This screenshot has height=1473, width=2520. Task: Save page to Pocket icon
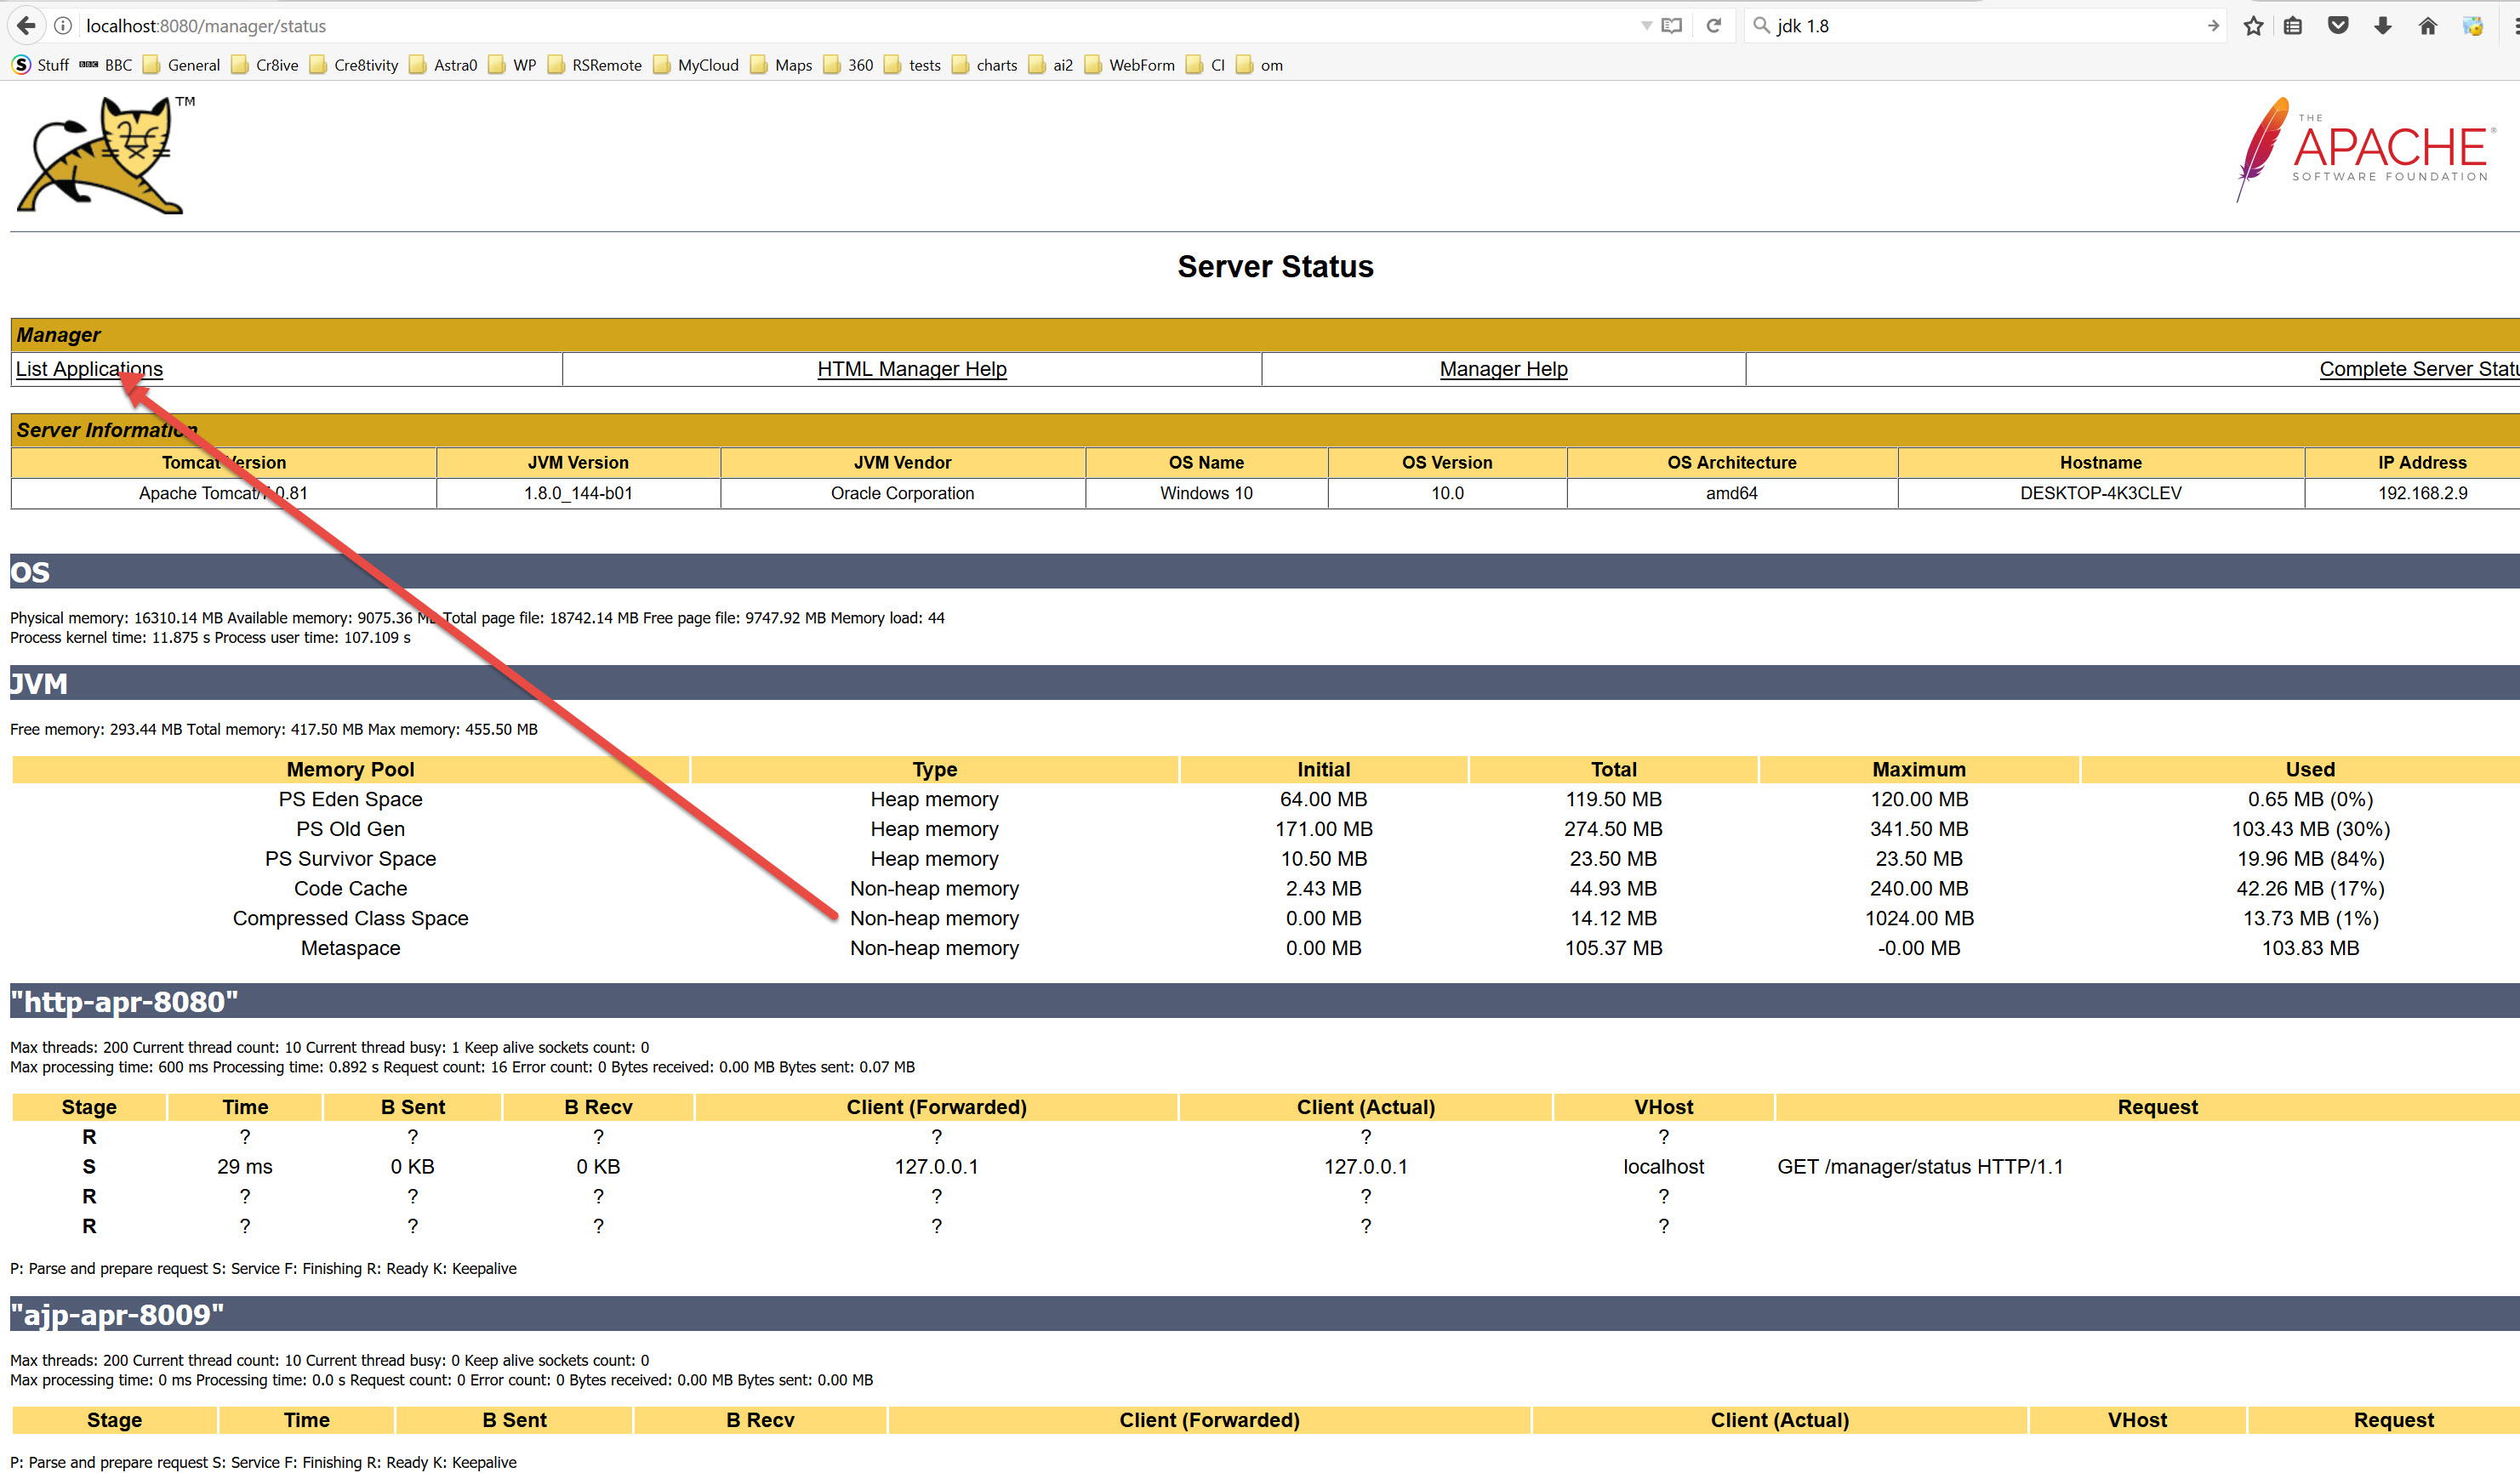(2338, 26)
